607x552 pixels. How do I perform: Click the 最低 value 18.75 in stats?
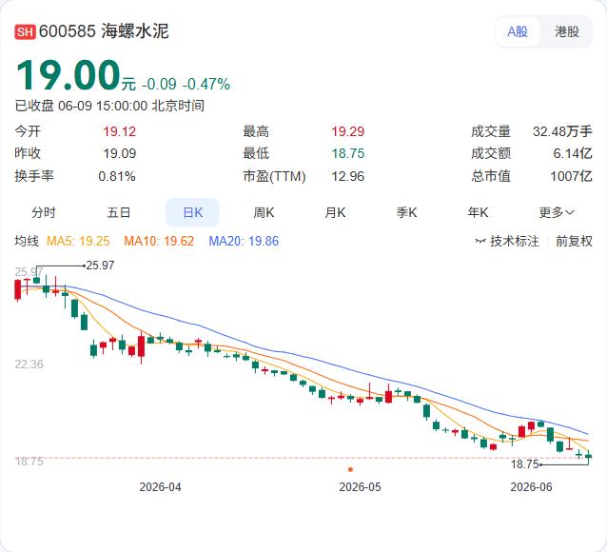[x=347, y=153]
